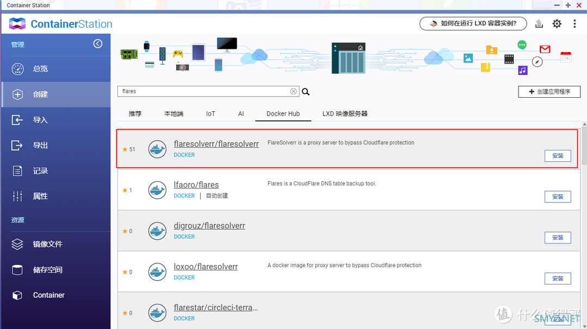Click the image layers icon
The image size is (587, 329).
17,244
